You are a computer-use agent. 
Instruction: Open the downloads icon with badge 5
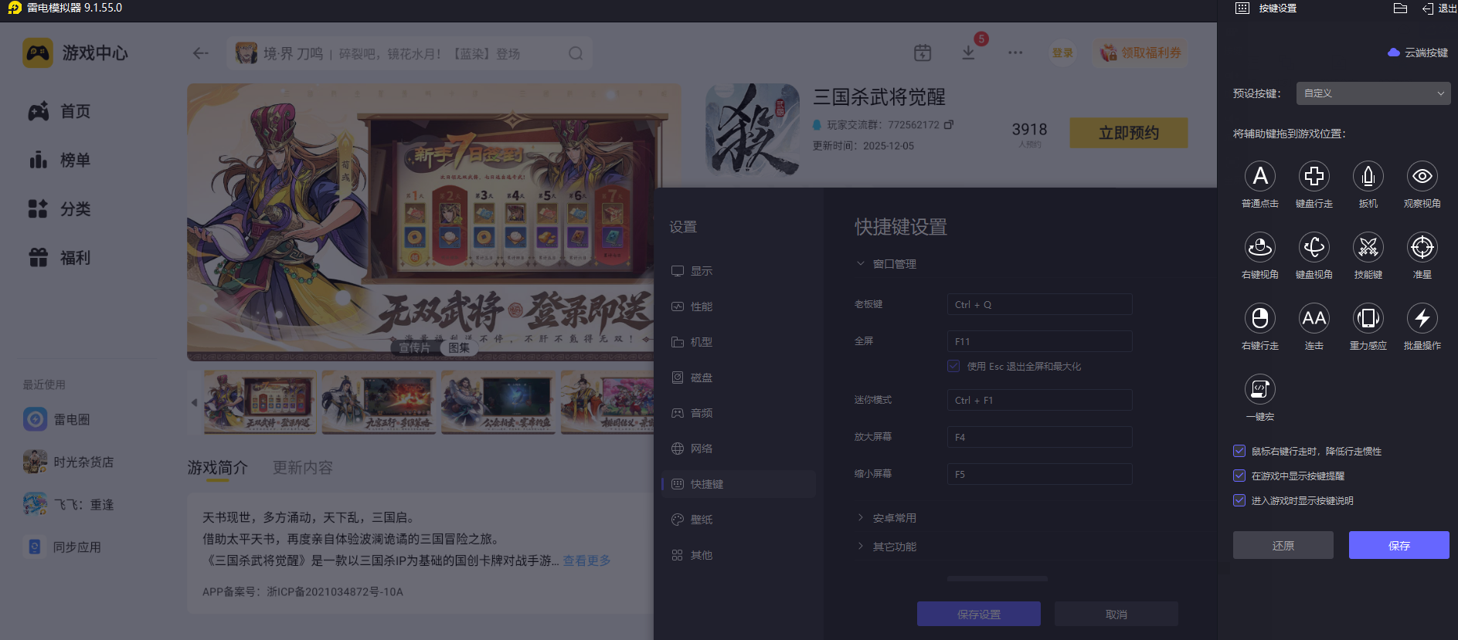(x=968, y=52)
